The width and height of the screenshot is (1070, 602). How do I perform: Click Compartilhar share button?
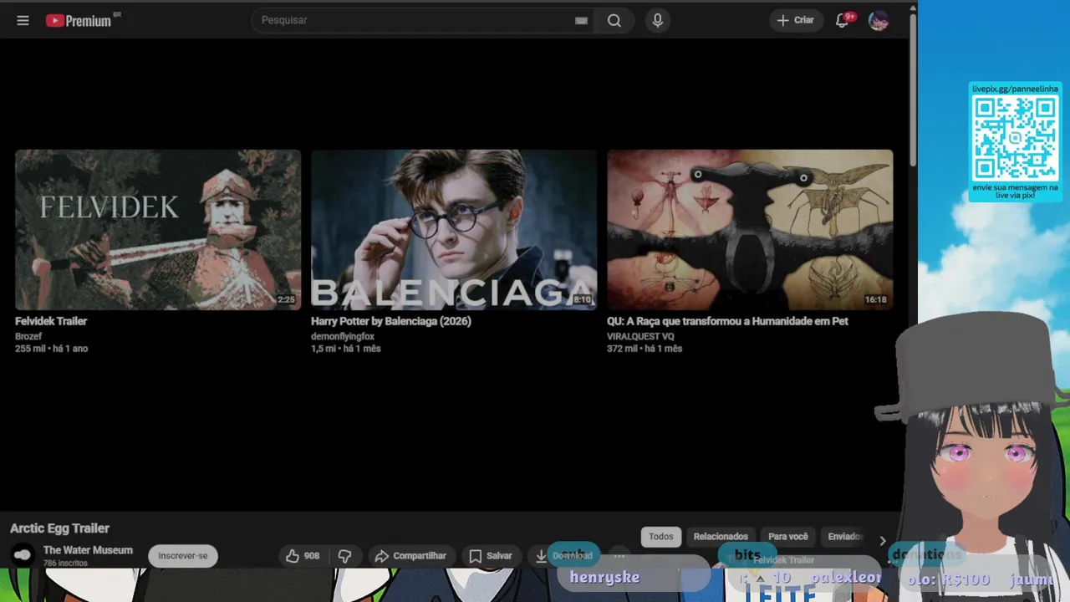coord(410,556)
